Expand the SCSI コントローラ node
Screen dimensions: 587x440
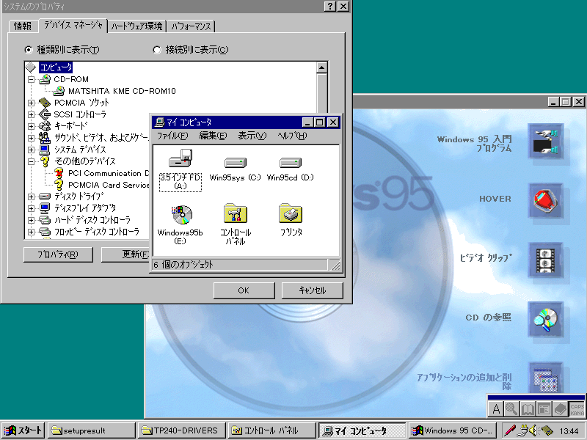[32, 114]
